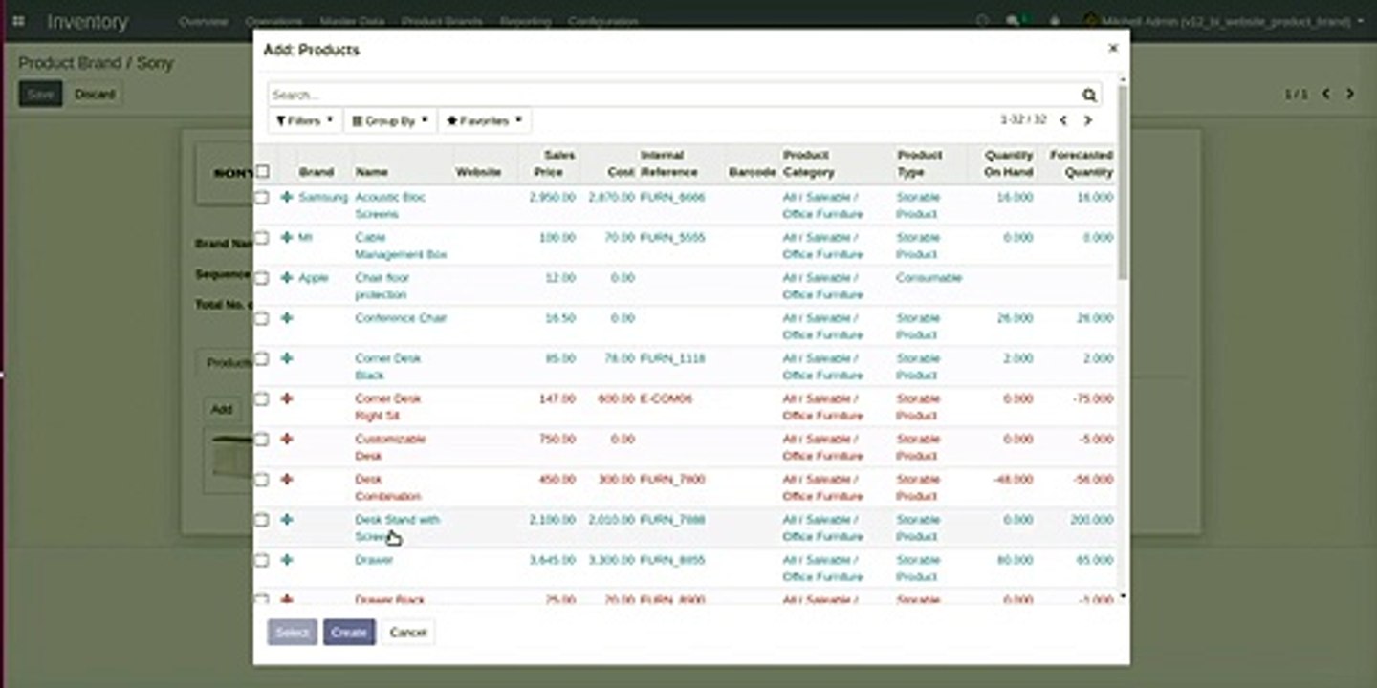
Task: Click the Conference Chair product name
Action: click(x=401, y=317)
